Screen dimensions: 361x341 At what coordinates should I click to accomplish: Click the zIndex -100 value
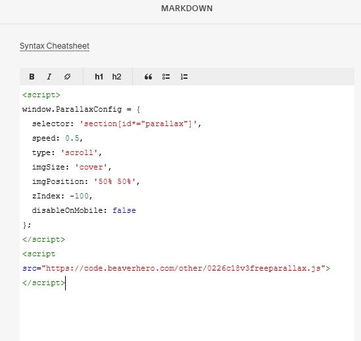coord(79,196)
